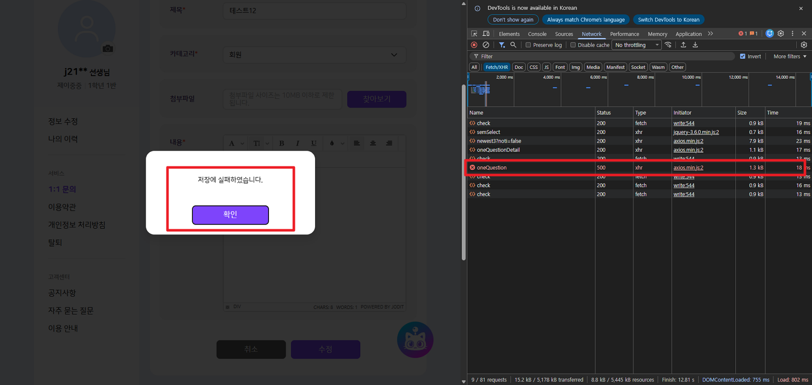Uncheck the Invert filter checkbox

(x=742, y=56)
